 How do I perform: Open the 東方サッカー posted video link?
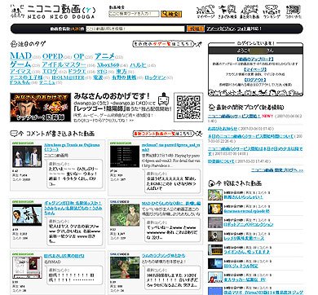tap(245, 280)
